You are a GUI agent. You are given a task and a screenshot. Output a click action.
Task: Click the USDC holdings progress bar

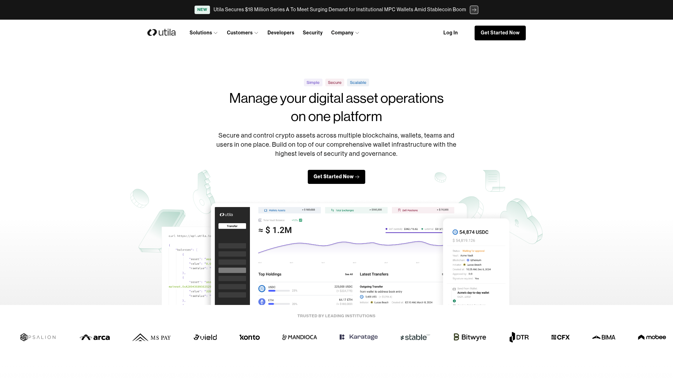click(x=279, y=291)
